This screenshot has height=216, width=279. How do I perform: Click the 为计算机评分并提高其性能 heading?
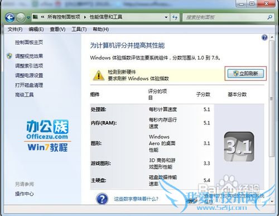click(127, 46)
